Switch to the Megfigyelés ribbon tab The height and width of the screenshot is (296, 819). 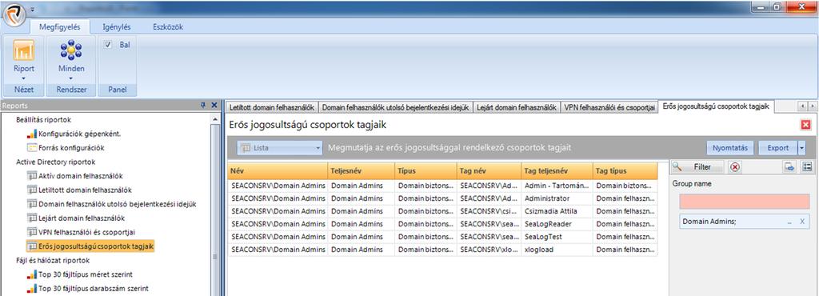point(59,27)
